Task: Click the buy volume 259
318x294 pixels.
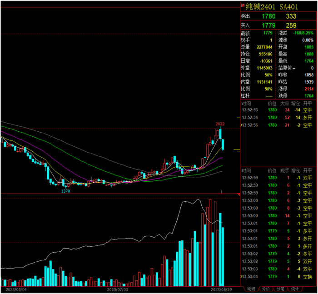Action: (x=291, y=25)
